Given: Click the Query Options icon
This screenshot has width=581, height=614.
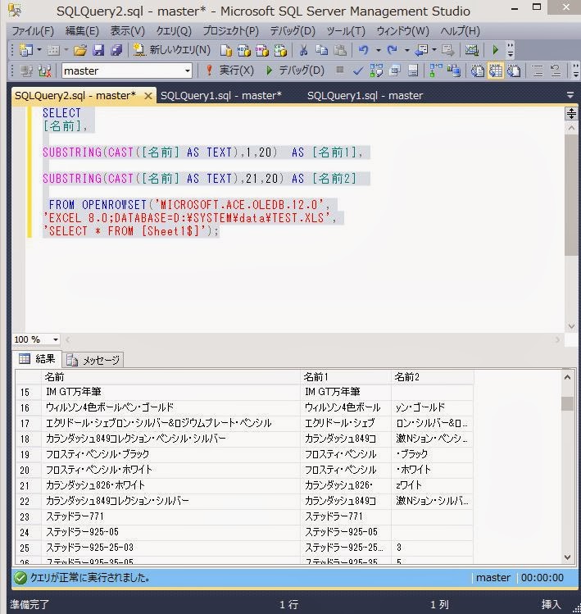Looking at the screenshot, I should click(395, 70).
